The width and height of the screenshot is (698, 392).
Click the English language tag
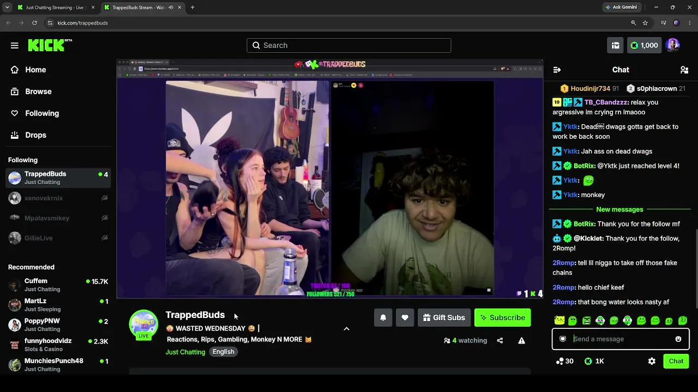[x=223, y=352]
